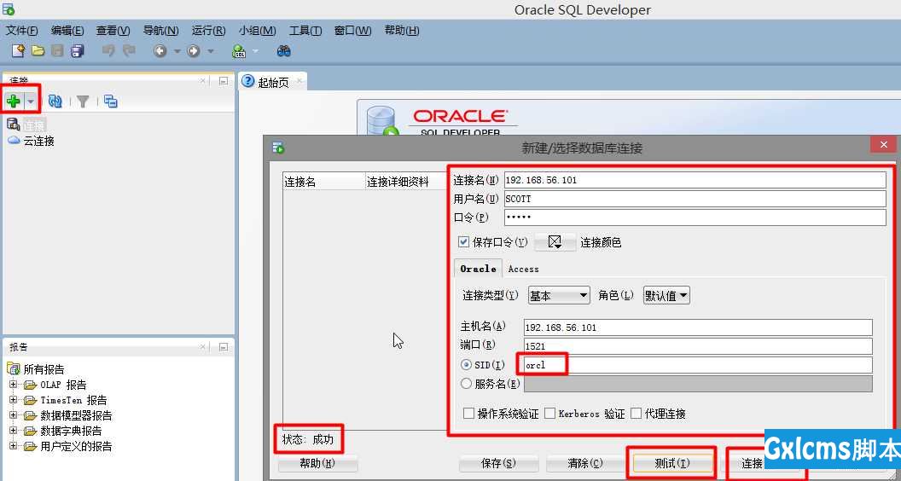901x481 pixels.
Task: Open the 编辑(E) menu
Action: [x=67, y=31]
